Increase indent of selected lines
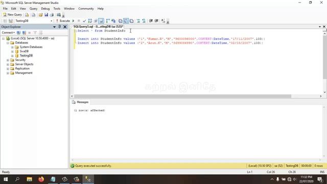This screenshot has width=327, height=184. point(156,21)
